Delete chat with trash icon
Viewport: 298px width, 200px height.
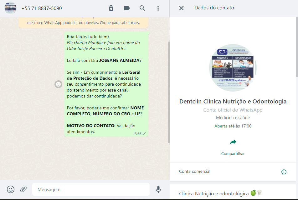111,8
